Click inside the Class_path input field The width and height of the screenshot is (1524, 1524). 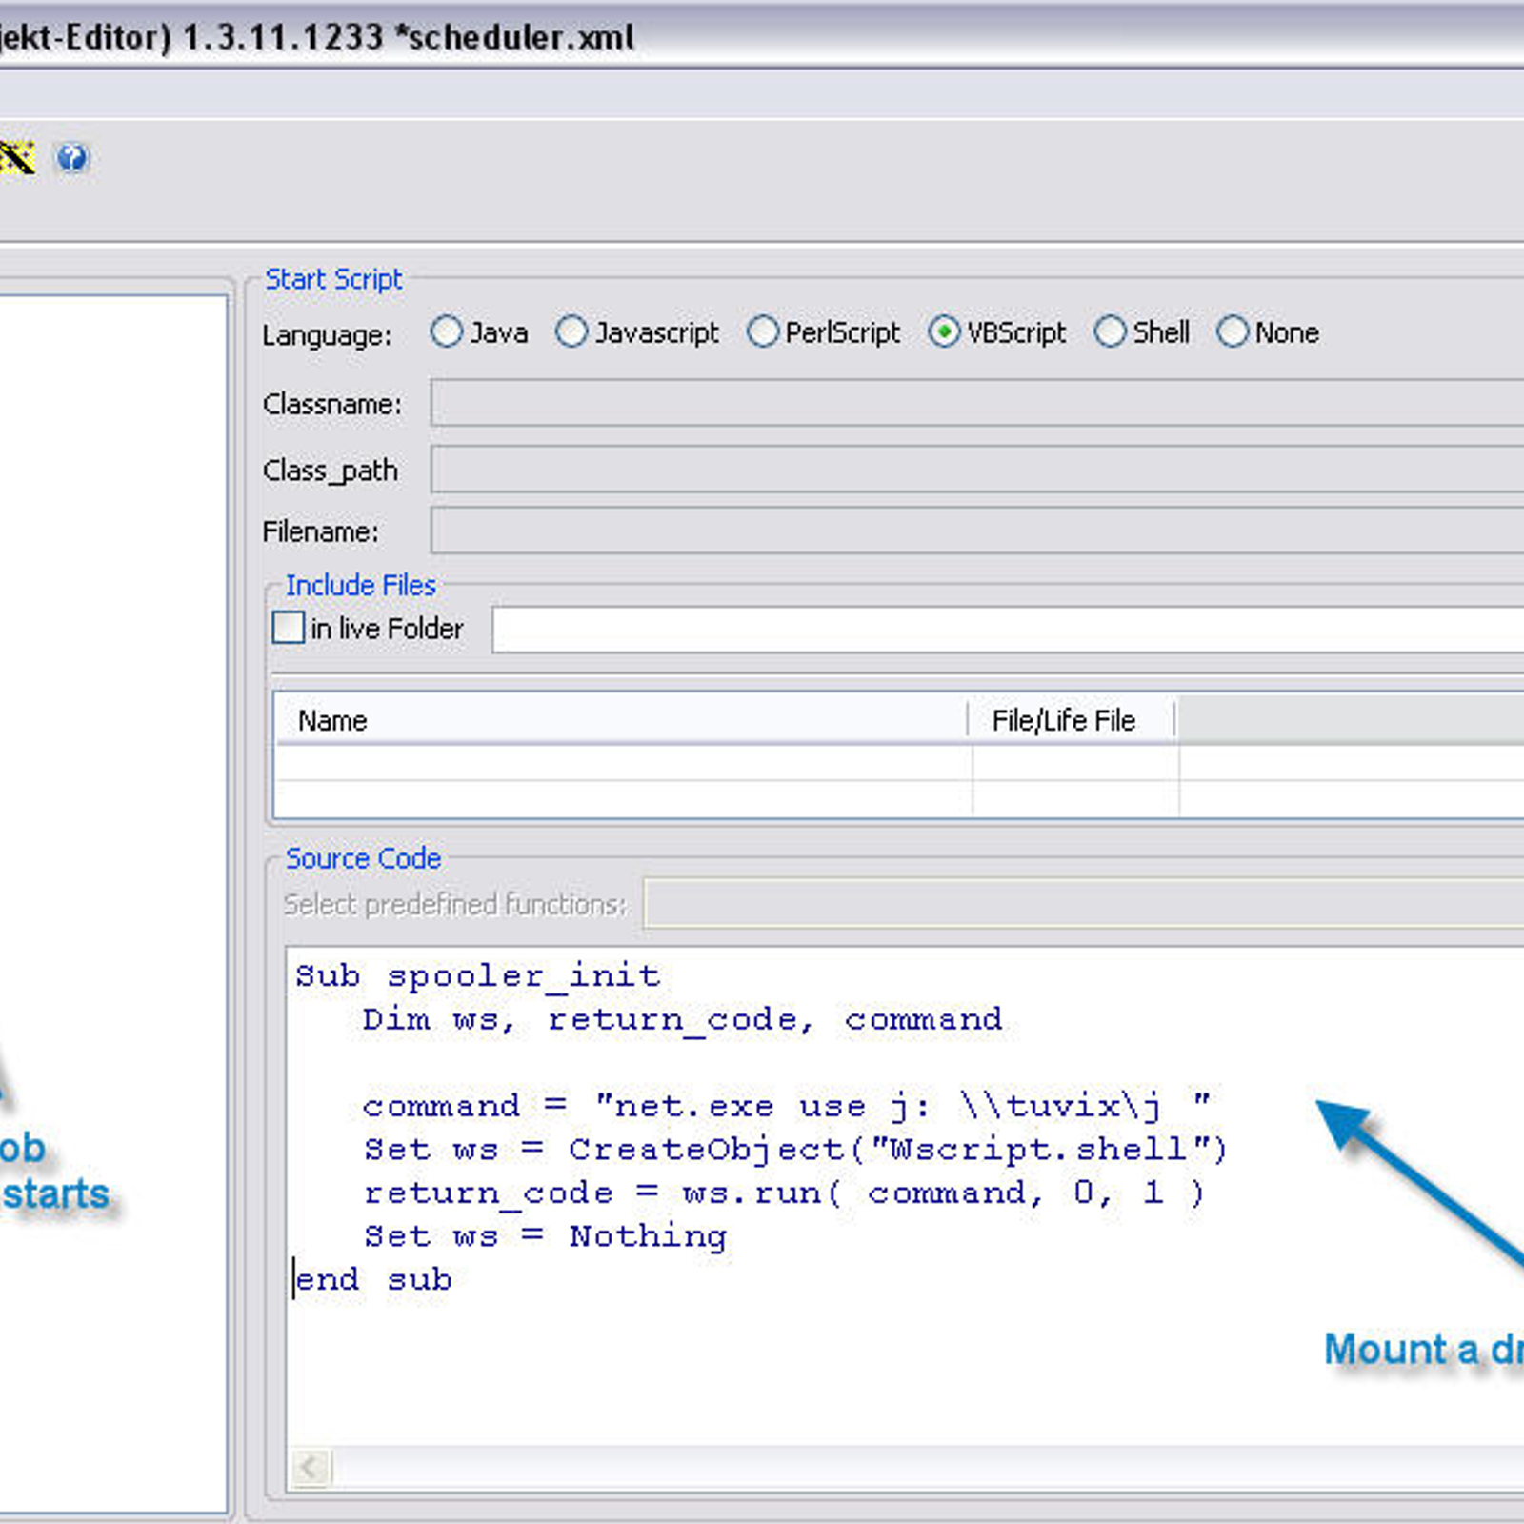click(x=857, y=469)
